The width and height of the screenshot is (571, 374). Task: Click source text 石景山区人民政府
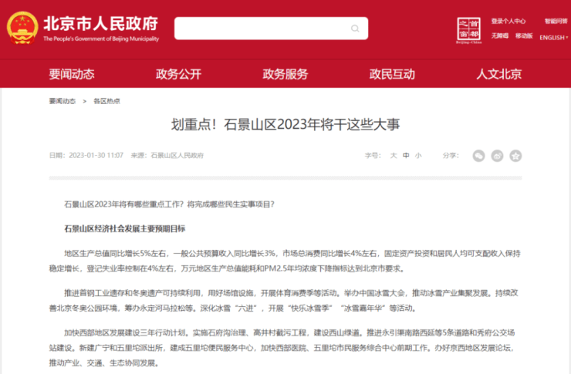177,156
